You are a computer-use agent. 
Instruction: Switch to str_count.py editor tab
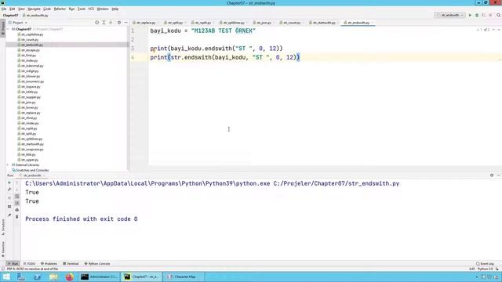click(292, 23)
